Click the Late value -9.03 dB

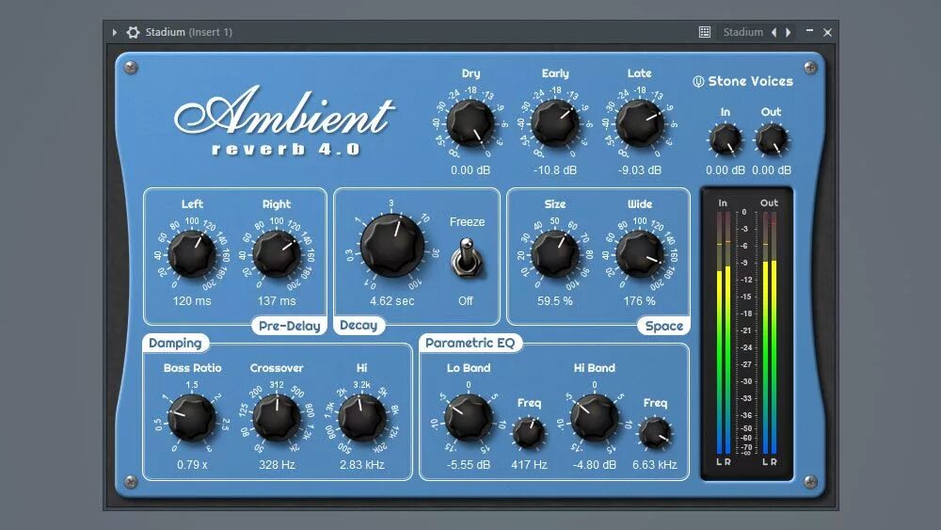[640, 170]
